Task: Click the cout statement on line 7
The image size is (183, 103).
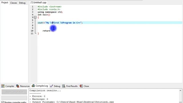Action: point(60,23)
